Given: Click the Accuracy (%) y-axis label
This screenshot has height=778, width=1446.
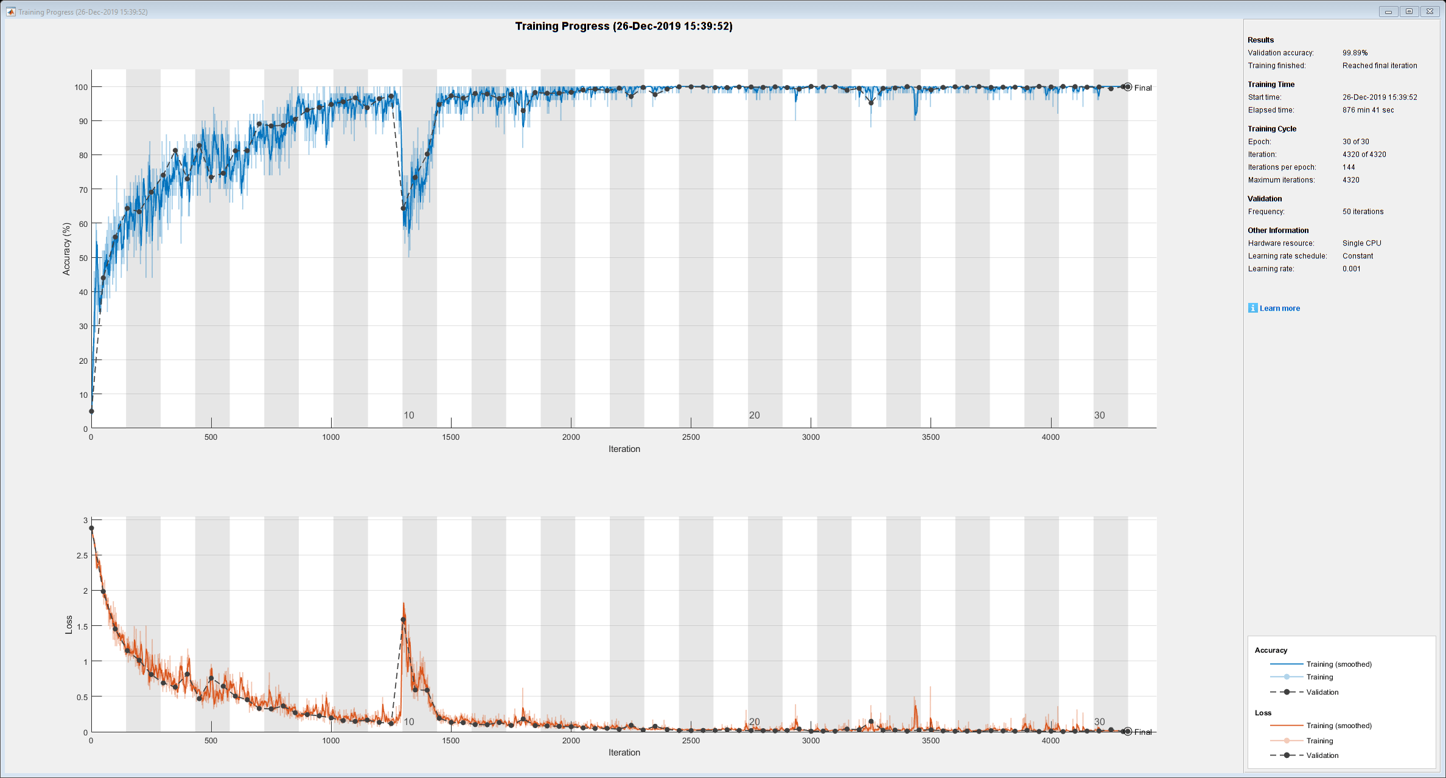Looking at the screenshot, I should [66, 249].
